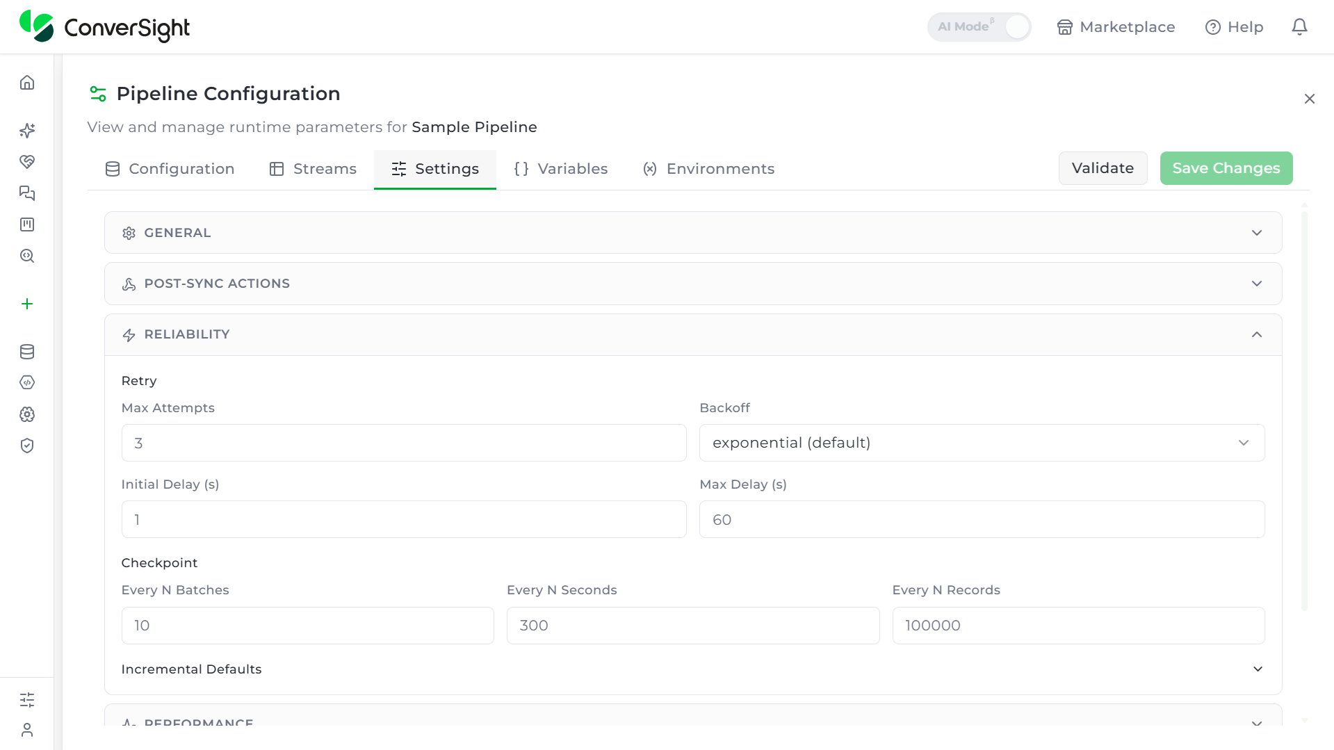Image resolution: width=1334 pixels, height=750 pixels.
Task: Open the Backoff dropdown
Action: 982,443
